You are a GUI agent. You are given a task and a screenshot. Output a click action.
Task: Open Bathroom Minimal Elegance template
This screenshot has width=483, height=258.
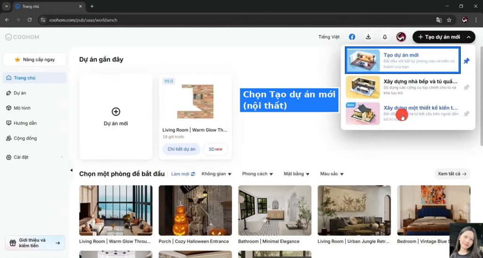275,210
